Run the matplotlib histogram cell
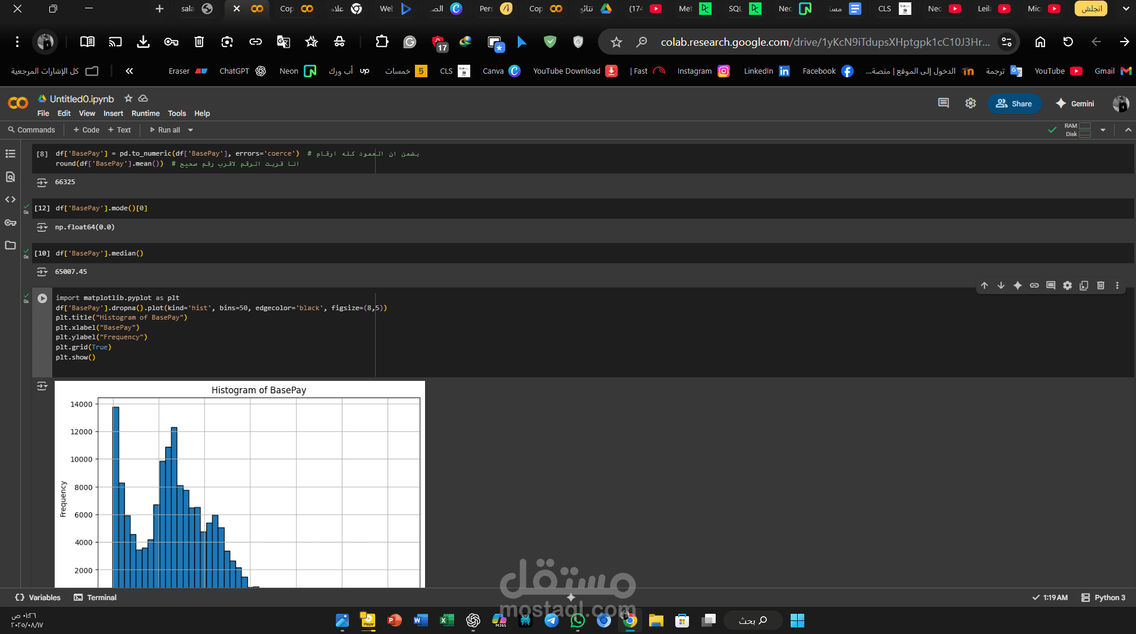The image size is (1136, 634). pyautogui.click(x=42, y=298)
